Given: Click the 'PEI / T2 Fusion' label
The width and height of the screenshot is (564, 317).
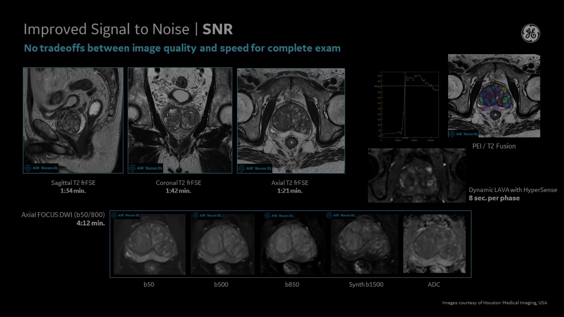Looking at the screenshot, I should 493,146.
